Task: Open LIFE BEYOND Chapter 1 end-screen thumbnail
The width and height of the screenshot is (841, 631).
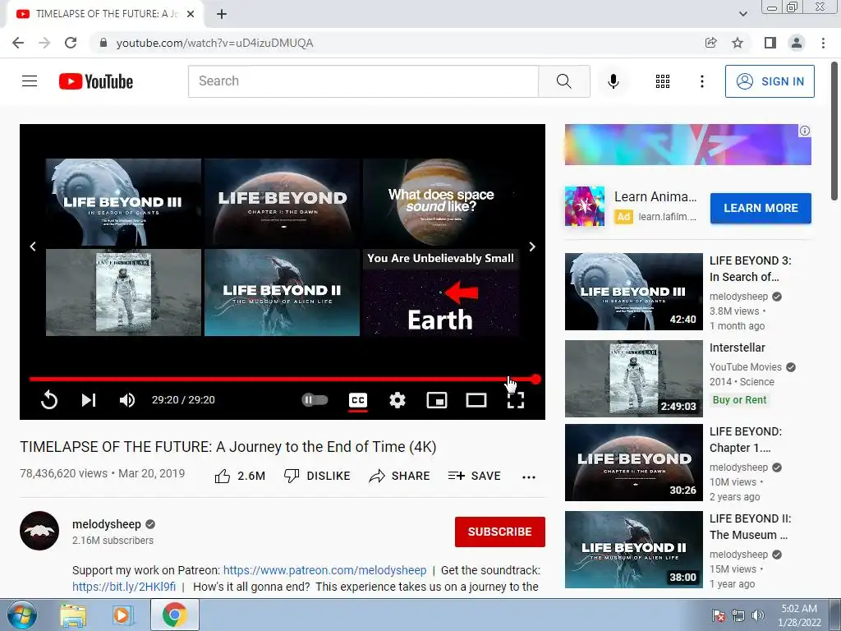Action: 283,202
